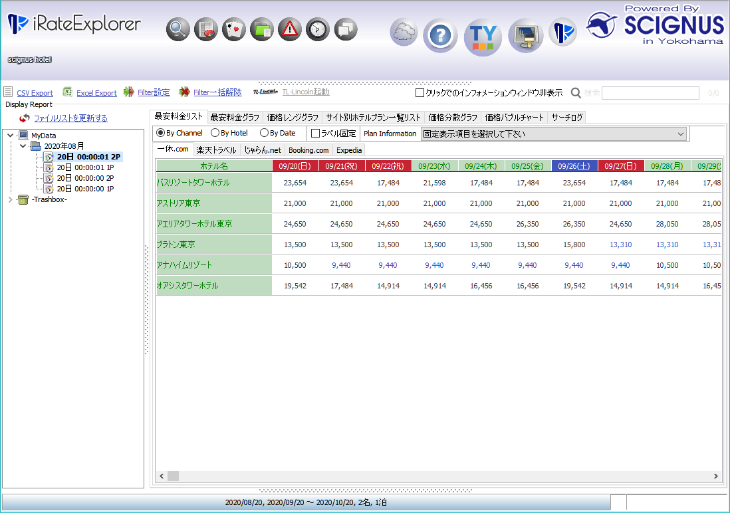Image resolution: width=730 pixels, height=513 pixels.
Task: Click the CSV Export link
Action: (x=35, y=93)
